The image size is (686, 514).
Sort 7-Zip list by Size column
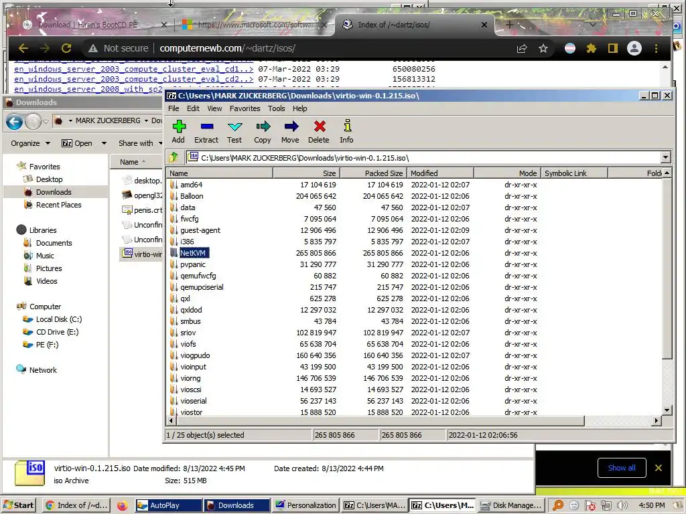306,173
